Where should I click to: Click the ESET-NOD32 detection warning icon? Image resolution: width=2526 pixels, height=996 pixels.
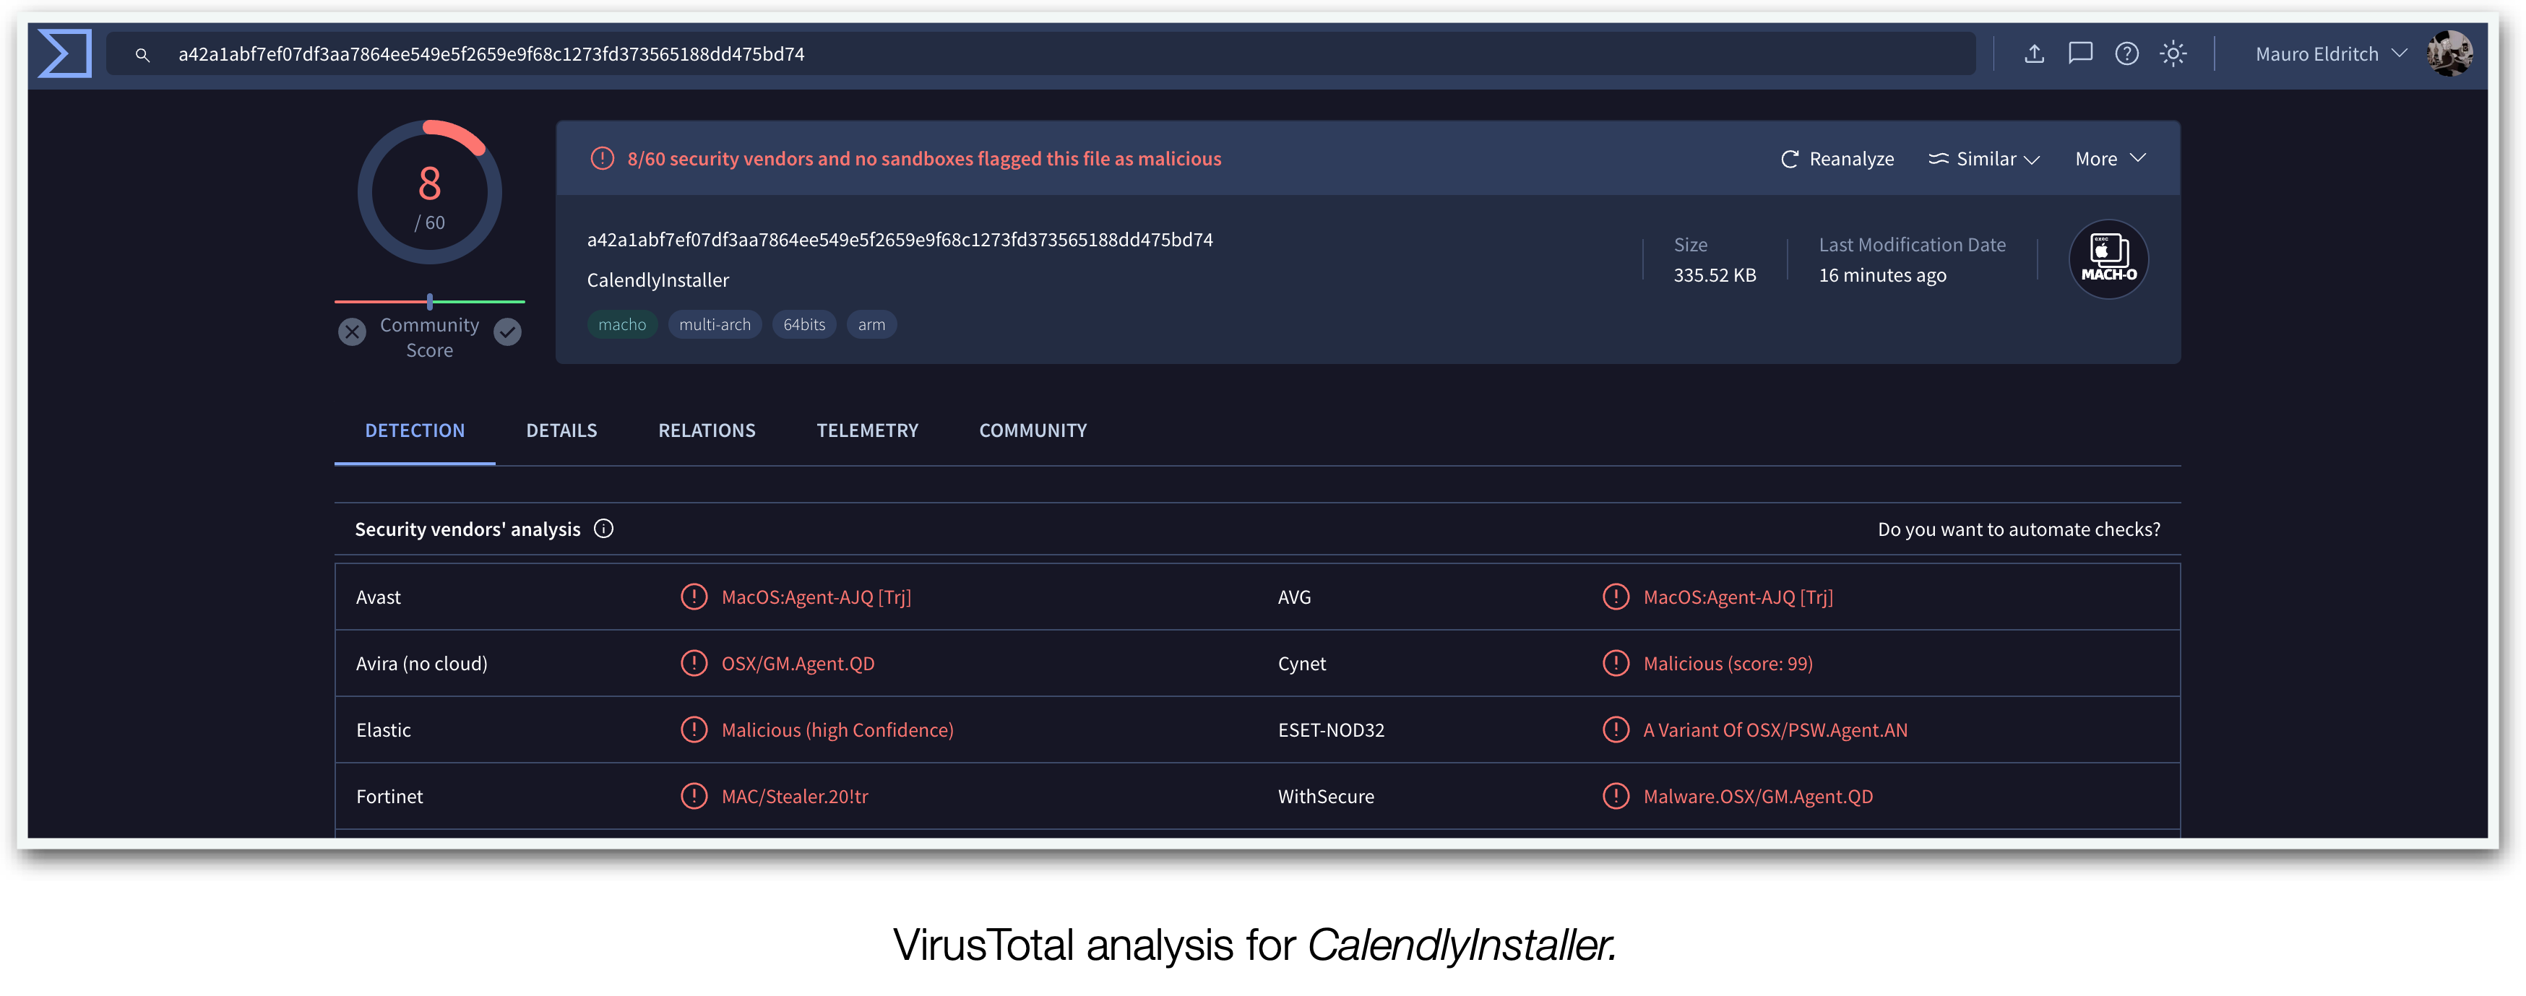pos(1615,729)
